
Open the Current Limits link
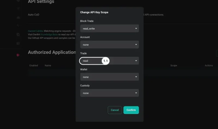click(x=36, y=31)
